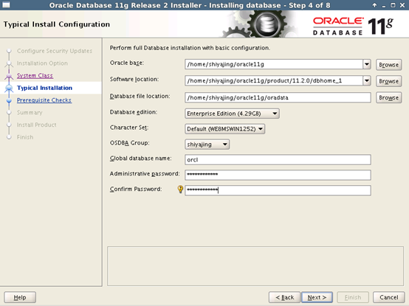
Task: Click the Global database name label
Action: [140, 159]
